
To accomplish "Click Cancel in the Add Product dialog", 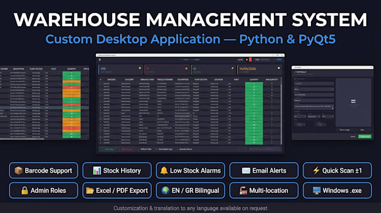I will (x=353, y=136).
